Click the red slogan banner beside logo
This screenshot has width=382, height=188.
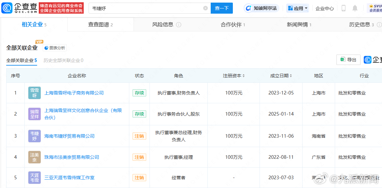(61, 8)
